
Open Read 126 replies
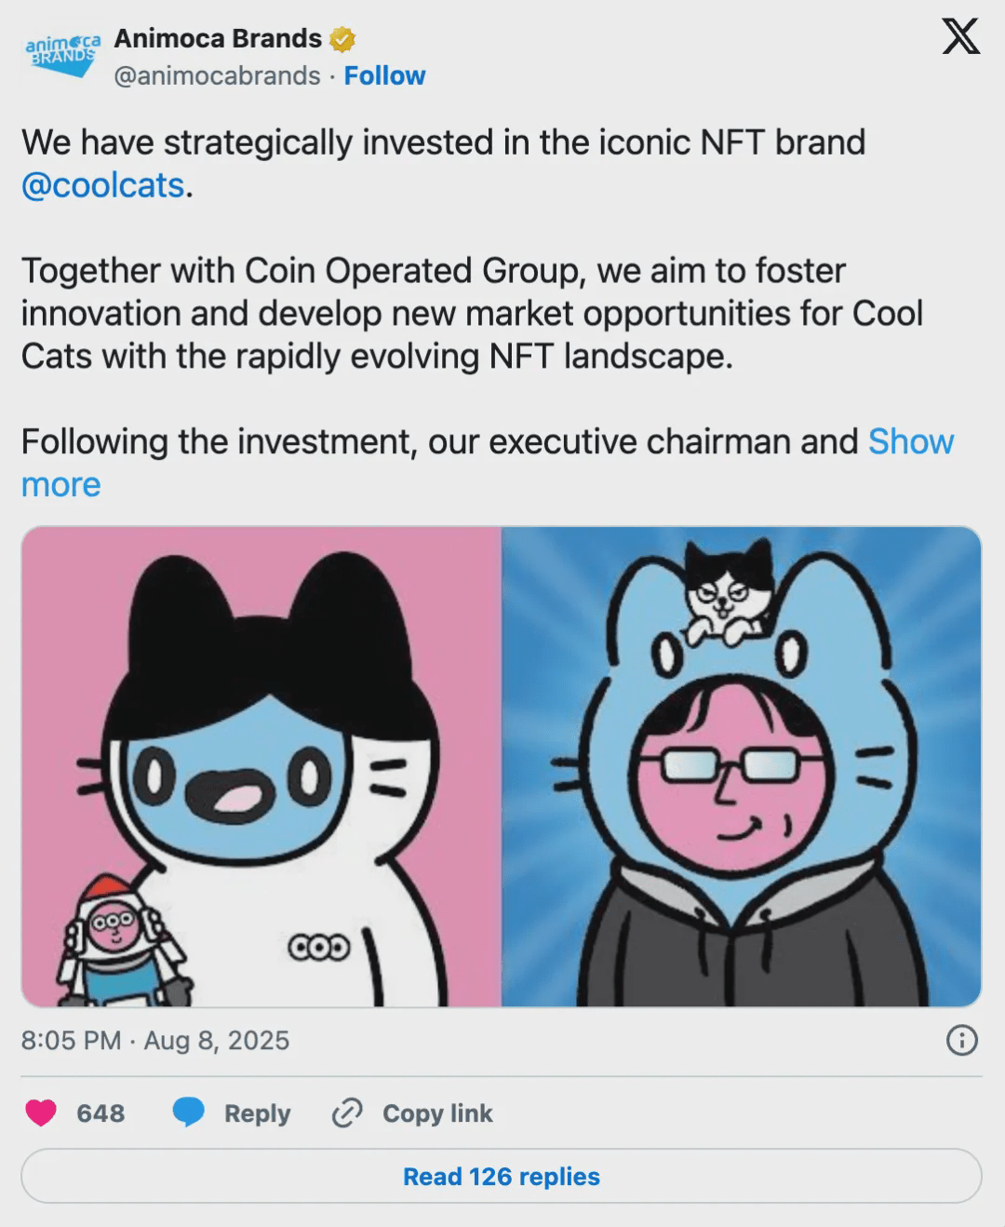[x=502, y=1176]
